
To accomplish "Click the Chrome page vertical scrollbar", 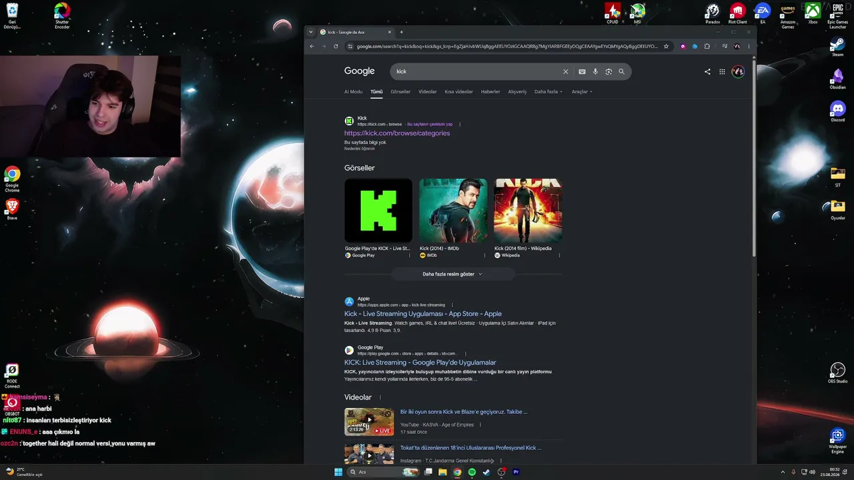I will point(755,160).
